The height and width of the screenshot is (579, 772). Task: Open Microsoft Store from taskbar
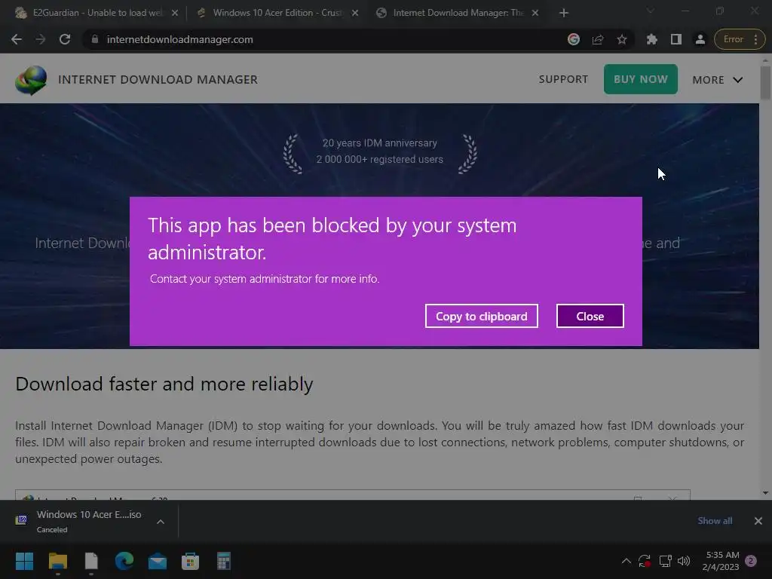(191, 561)
